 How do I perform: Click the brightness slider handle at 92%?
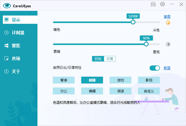pyautogui.click(x=146, y=44)
